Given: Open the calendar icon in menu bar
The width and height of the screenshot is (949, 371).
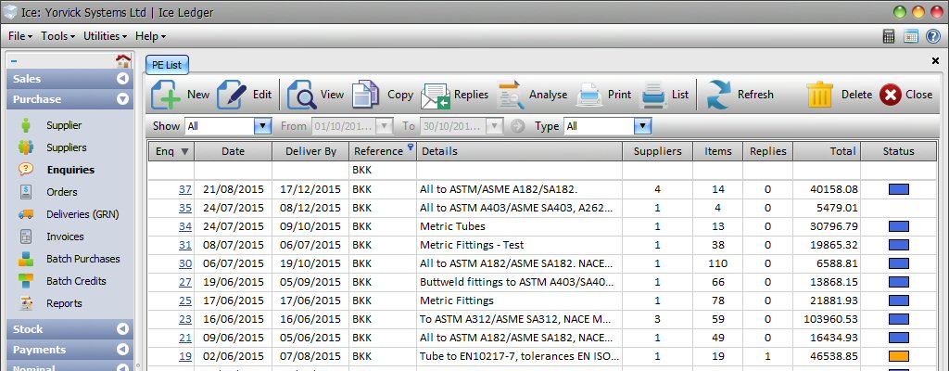Looking at the screenshot, I should click(911, 36).
